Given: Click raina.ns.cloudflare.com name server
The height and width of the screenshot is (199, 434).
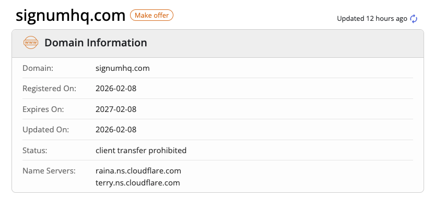Looking at the screenshot, I should point(138,171).
